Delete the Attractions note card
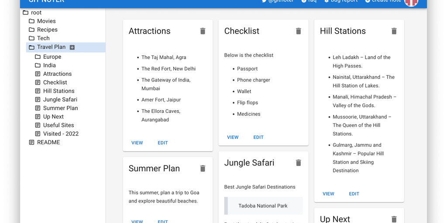 point(203,31)
